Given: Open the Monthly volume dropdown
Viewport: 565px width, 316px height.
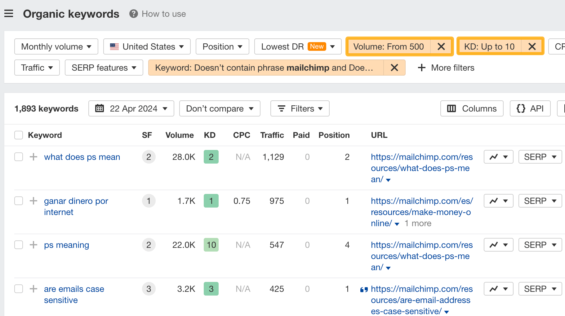Looking at the screenshot, I should pos(56,46).
